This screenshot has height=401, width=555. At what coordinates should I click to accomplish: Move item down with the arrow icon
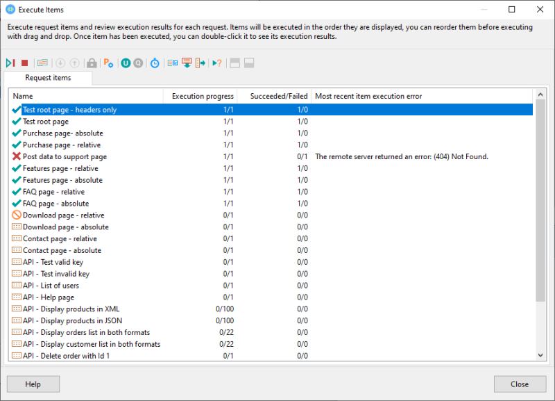[60, 63]
